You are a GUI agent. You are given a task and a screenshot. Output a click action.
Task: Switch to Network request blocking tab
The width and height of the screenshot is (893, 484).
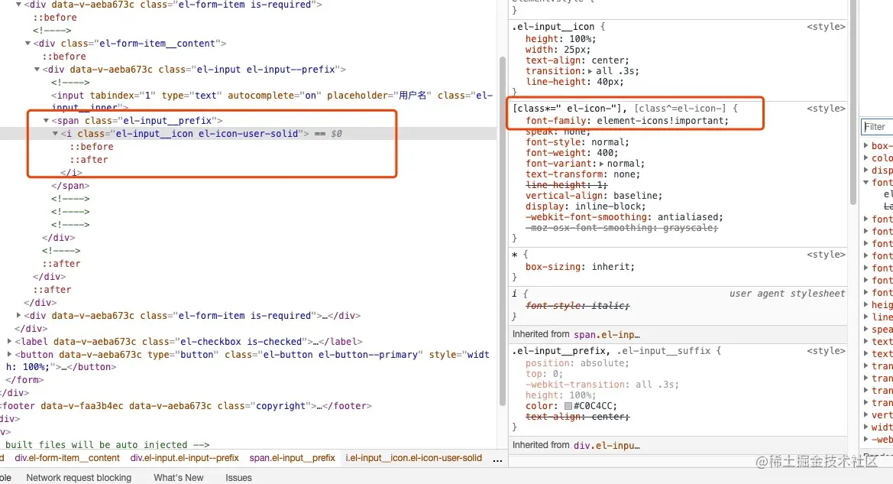point(79,478)
